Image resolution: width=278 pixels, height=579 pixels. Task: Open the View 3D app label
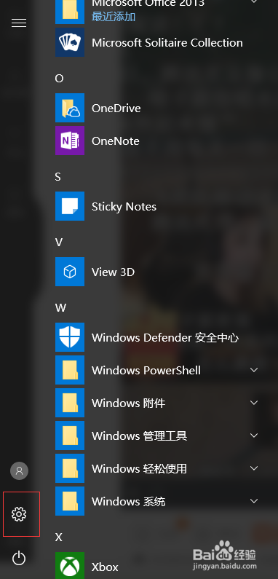coord(113,272)
